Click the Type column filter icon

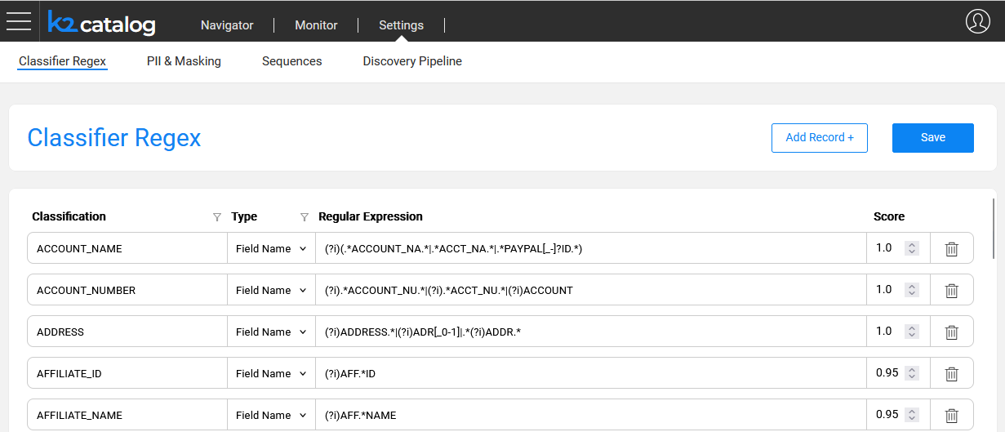pyautogui.click(x=305, y=217)
